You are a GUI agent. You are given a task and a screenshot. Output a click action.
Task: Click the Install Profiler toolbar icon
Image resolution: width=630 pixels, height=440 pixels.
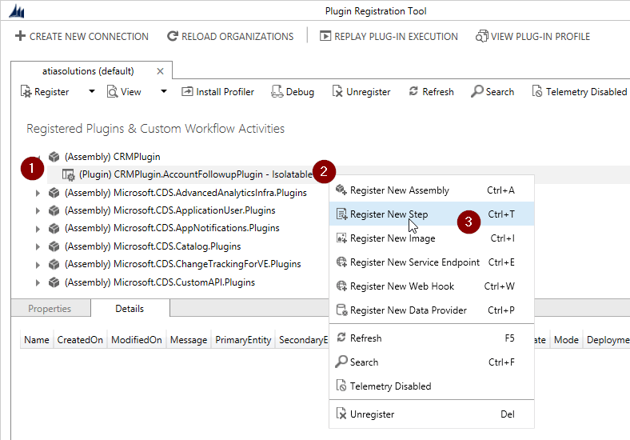tap(187, 92)
